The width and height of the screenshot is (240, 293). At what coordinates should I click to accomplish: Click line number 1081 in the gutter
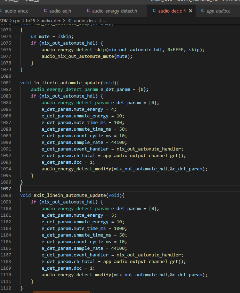click(6, 83)
